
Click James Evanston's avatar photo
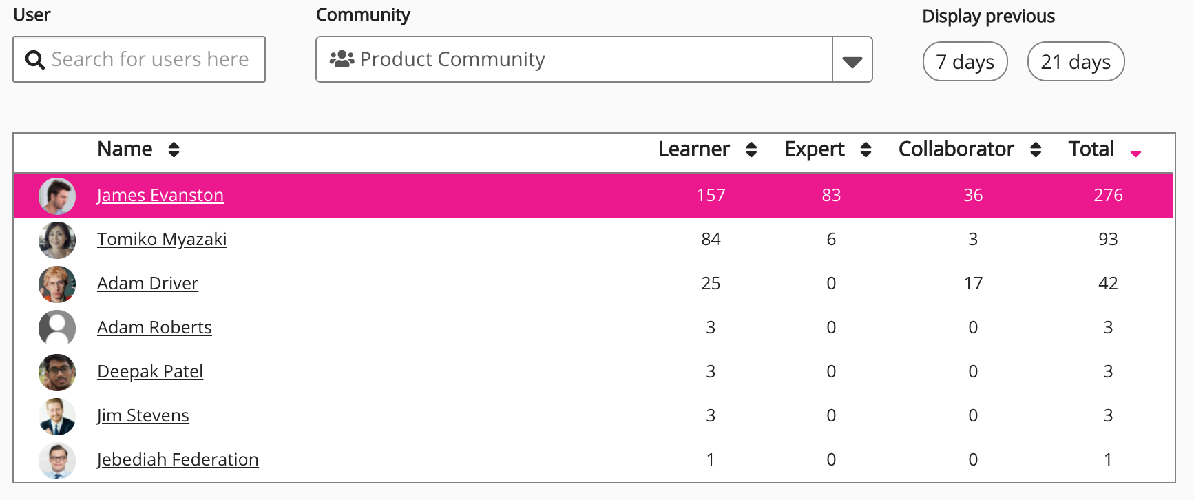(57, 196)
